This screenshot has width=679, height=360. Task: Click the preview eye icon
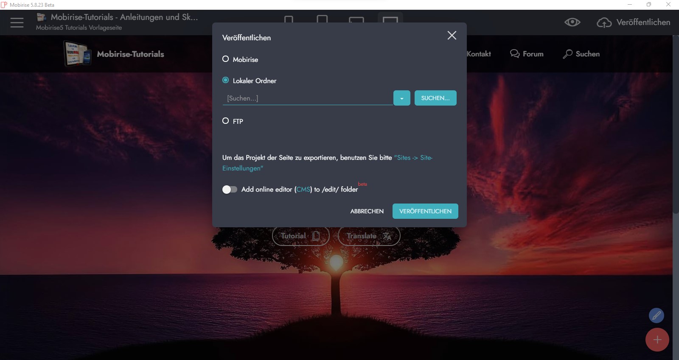tap(572, 22)
